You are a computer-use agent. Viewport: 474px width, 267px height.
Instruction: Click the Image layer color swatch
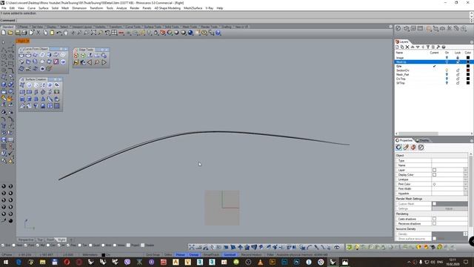click(468, 58)
